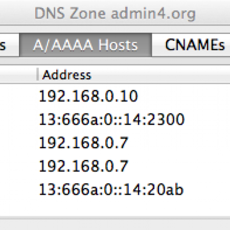Click the name cell beside 13:666a:0::14:20ab
The width and height of the screenshot is (230, 230).
coord(18,189)
